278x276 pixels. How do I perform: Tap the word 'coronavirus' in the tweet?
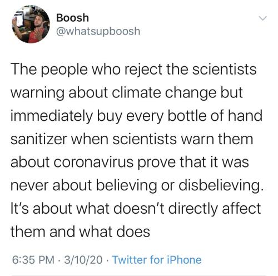point(94,162)
